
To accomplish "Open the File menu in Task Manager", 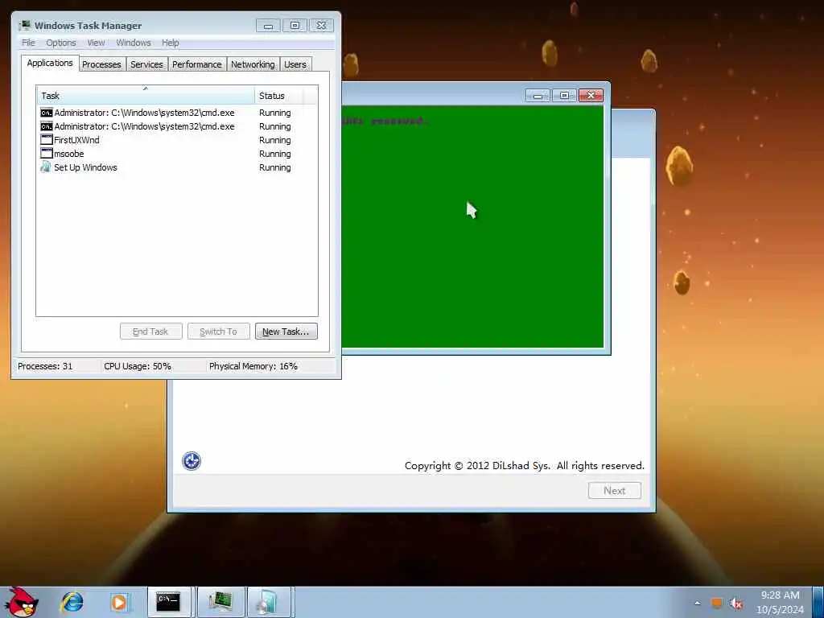I will tap(28, 43).
